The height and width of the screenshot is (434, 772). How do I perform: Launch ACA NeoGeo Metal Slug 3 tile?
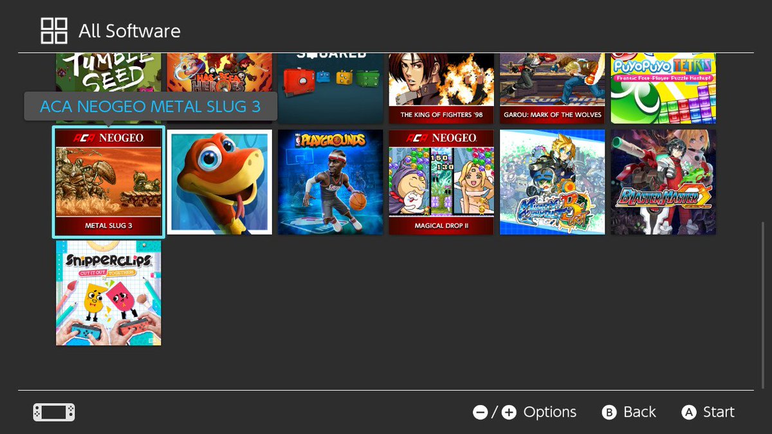tap(108, 182)
